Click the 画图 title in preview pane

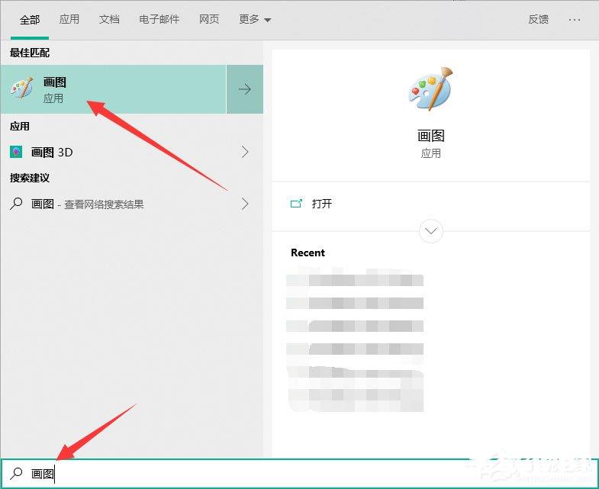tap(431, 136)
